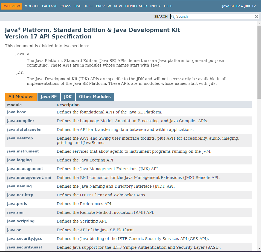Switch to the Java SE tab
This screenshot has height=252, width=261.
(49, 97)
